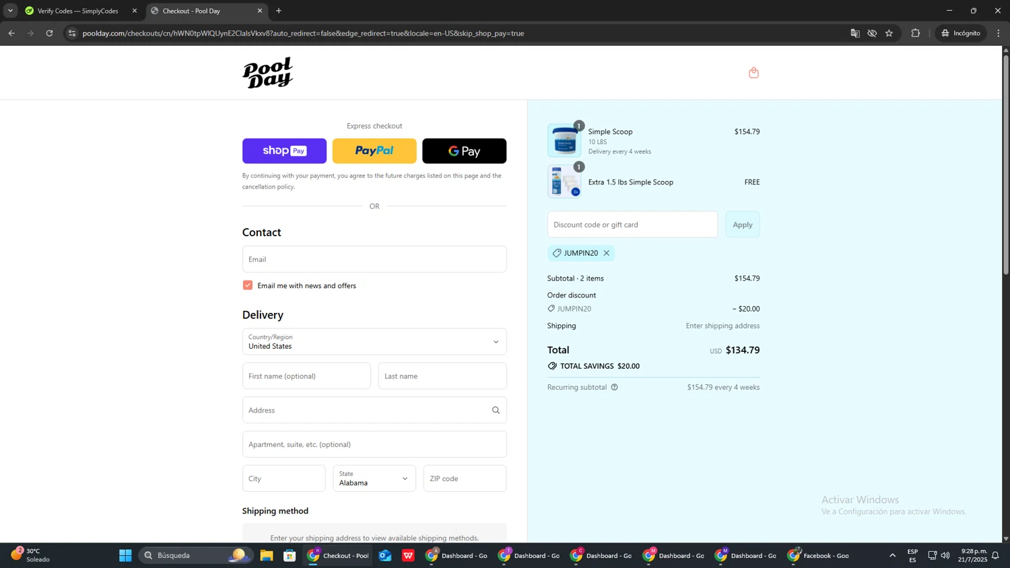Apply the discount code
This screenshot has height=568, width=1010.
tap(743, 225)
